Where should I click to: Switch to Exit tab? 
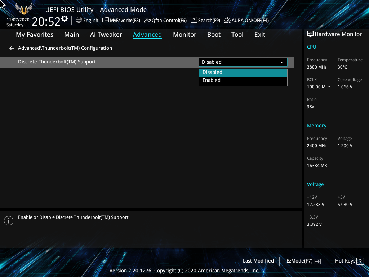coord(260,35)
